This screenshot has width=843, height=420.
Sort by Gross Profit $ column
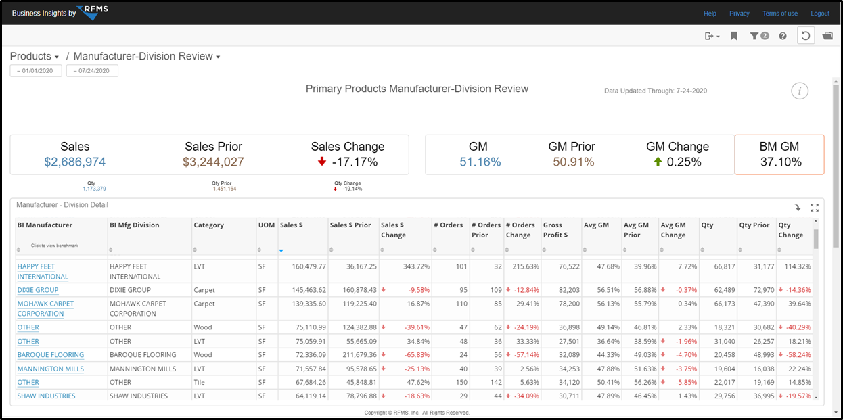(x=545, y=250)
